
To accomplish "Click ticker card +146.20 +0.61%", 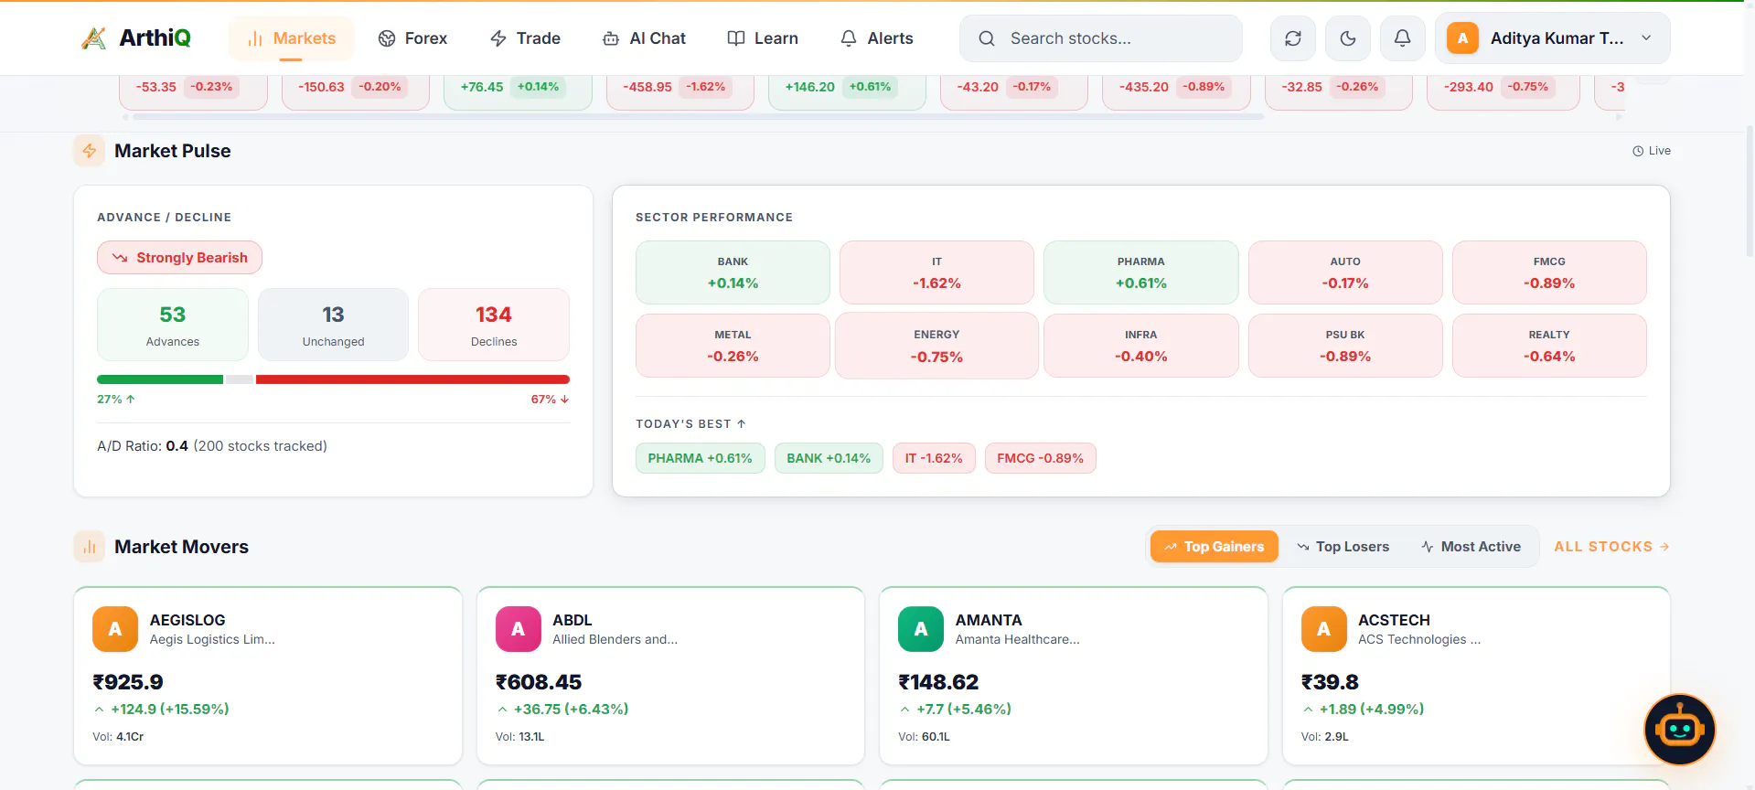I will coord(847,91).
